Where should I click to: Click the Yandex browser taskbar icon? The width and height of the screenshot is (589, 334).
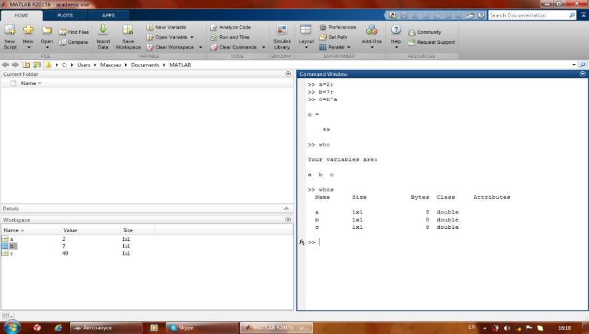(x=37, y=327)
